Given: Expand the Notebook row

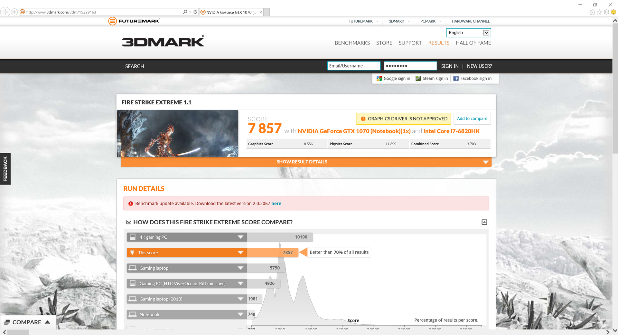Looking at the screenshot, I should point(240,314).
